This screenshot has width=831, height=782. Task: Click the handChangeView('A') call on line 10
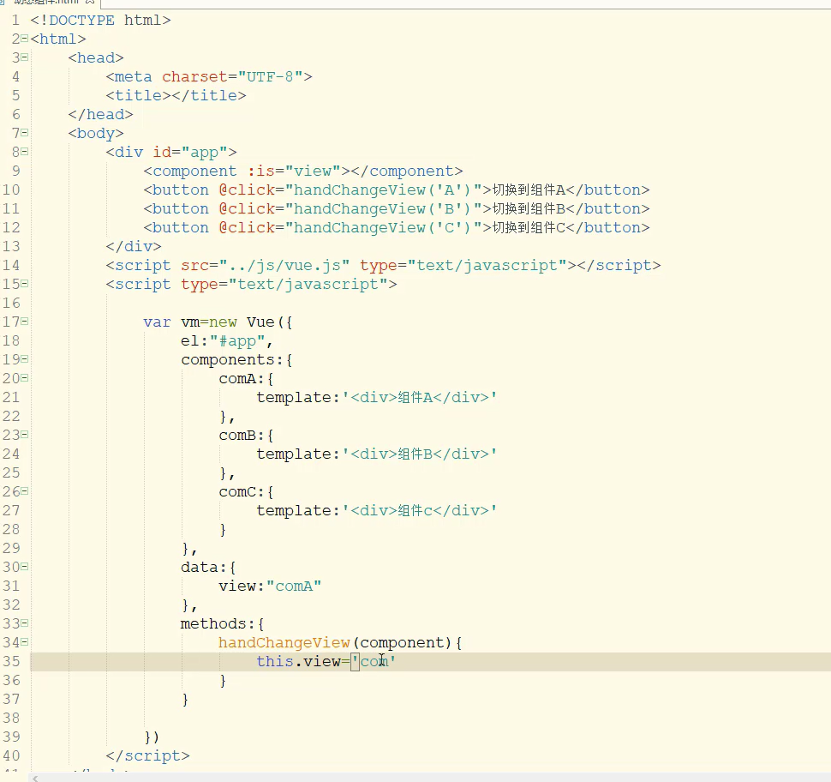[382, 190]
